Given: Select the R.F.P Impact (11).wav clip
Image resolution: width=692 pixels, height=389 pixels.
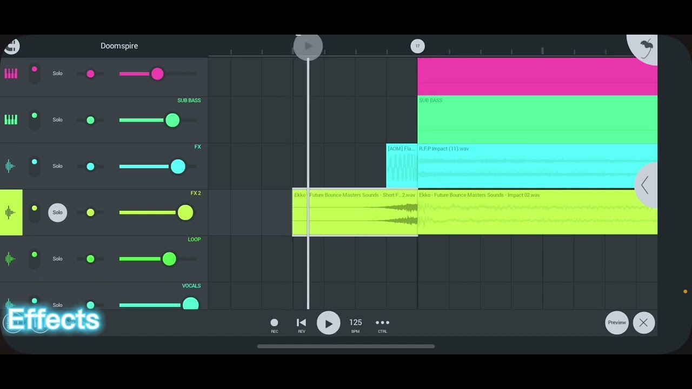Looking at the screenshot, I should [537, 166].
